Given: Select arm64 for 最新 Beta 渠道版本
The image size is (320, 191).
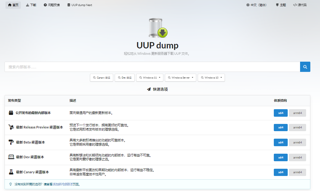Looking at the screenshot, I should coord(297,142).
